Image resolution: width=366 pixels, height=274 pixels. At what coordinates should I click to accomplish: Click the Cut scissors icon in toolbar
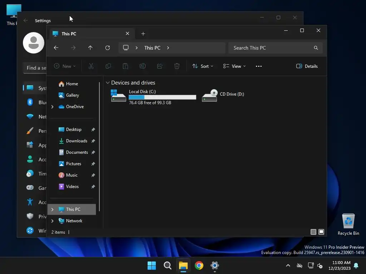point(91,66)
